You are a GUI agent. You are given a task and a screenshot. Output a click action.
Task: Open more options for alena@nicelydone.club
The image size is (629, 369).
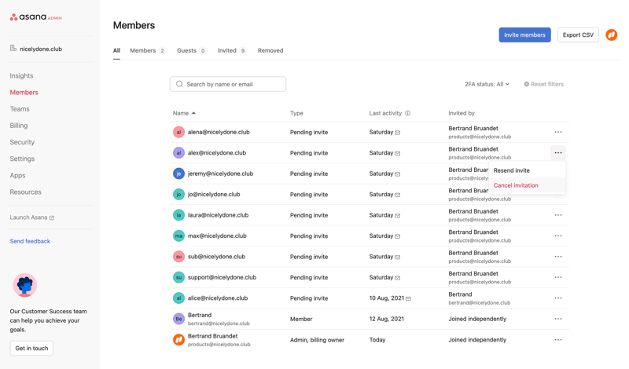[558, 132]
